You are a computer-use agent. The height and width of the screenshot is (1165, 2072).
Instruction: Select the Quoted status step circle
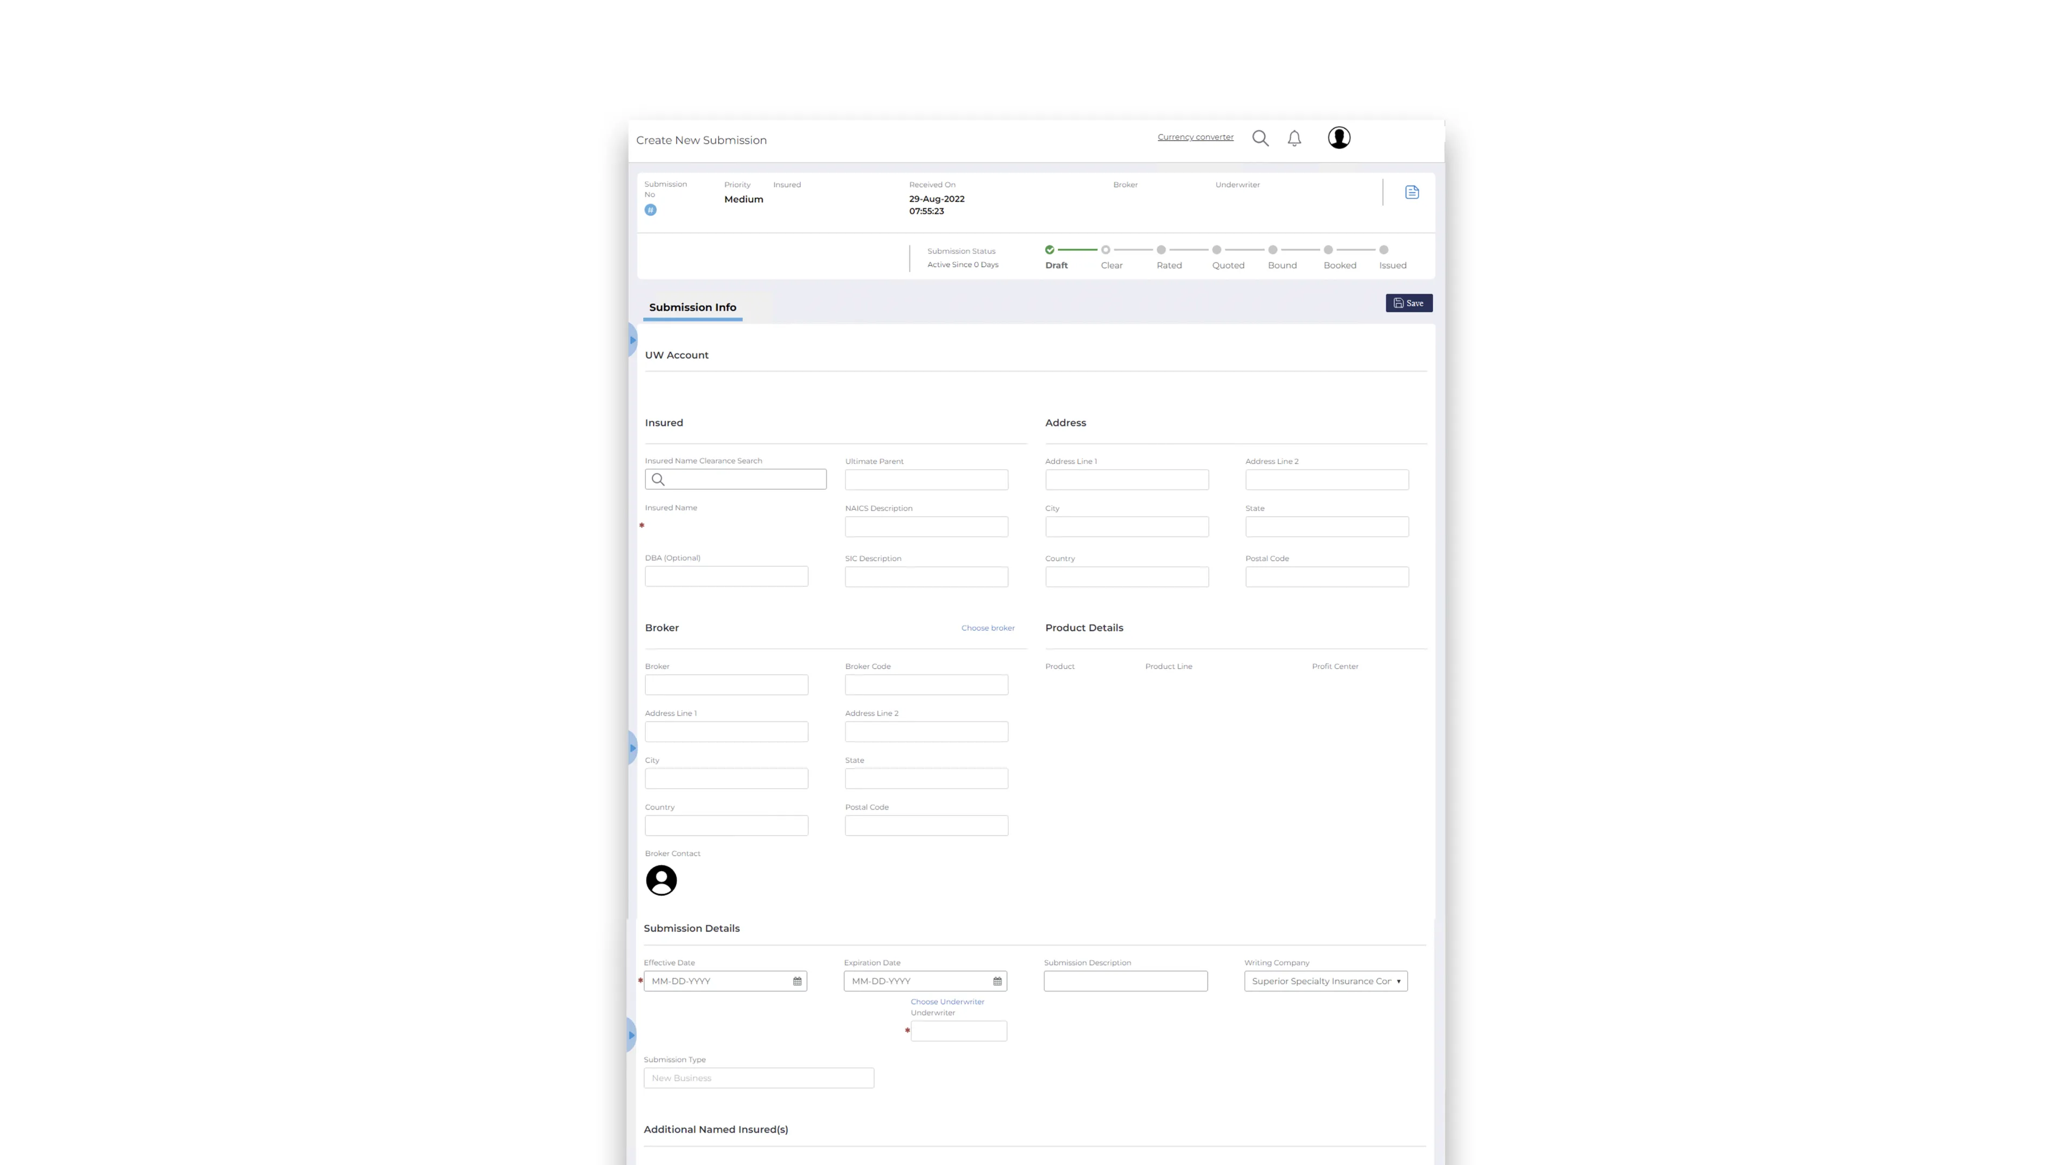pyautogui.click(x=1216, y=250)
